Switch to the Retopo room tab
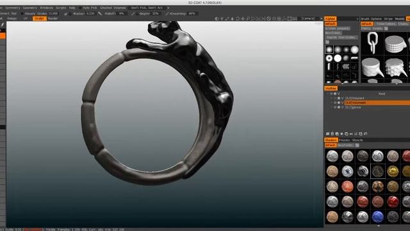This screenshot has height=231, width=410. coord(12,19)
